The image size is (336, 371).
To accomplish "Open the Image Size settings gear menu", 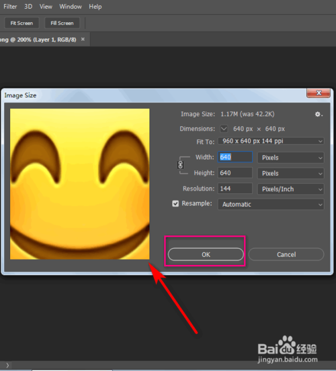I will click(x=319, y=114).
